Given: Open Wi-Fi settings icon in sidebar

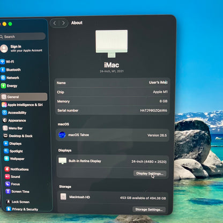Looking at the screenshot, I should pos(3,62).
